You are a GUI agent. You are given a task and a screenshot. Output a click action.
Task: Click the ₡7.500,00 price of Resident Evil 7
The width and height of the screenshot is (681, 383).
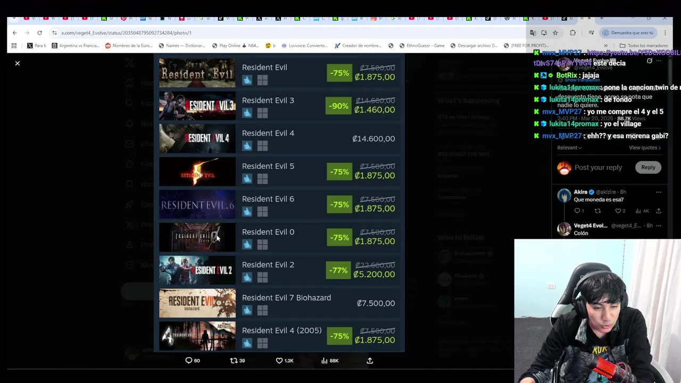coord(376,303)
